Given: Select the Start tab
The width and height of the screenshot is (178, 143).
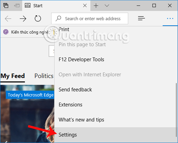Looking at the screenshot, I should pos(56,5).
